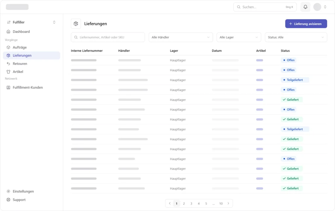Open Artikel in the sidebar
335x211 pixels.
32,72
